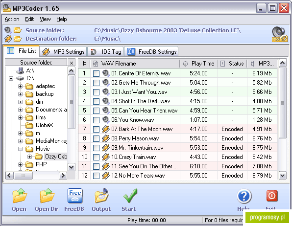Open the Action menu
Image resolution: width=292 pixels, height=226 pixels.
click(x=12, y=20)
